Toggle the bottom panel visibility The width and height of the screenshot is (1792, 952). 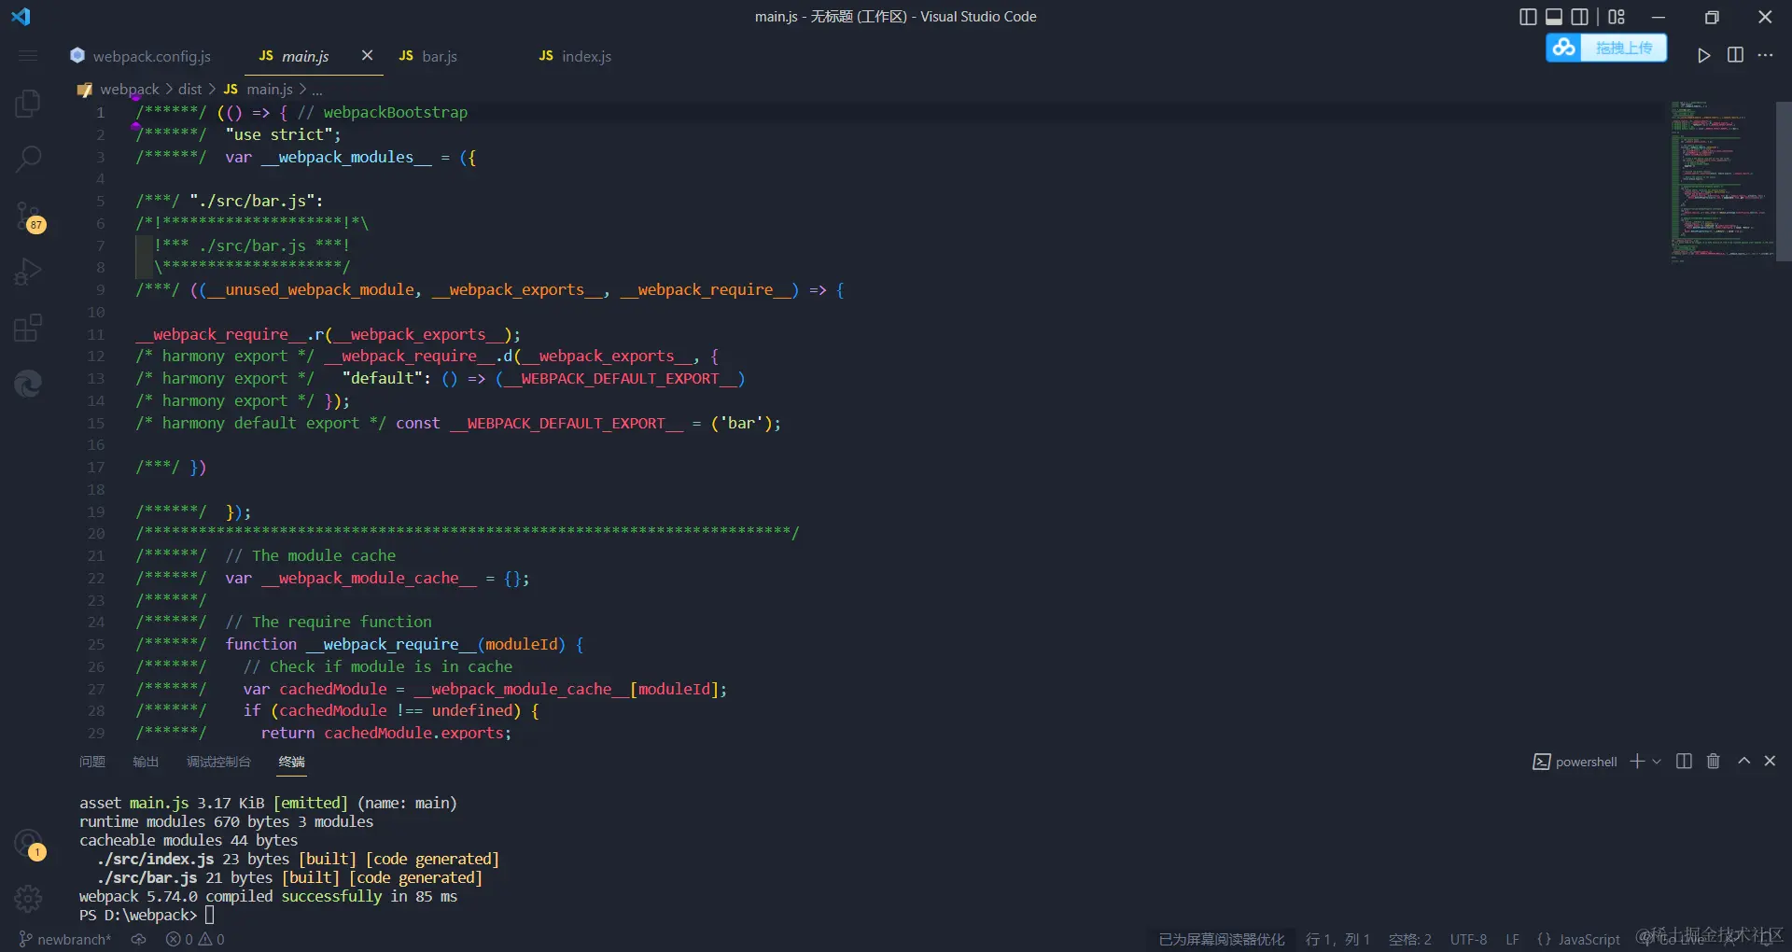(1554, 17)
